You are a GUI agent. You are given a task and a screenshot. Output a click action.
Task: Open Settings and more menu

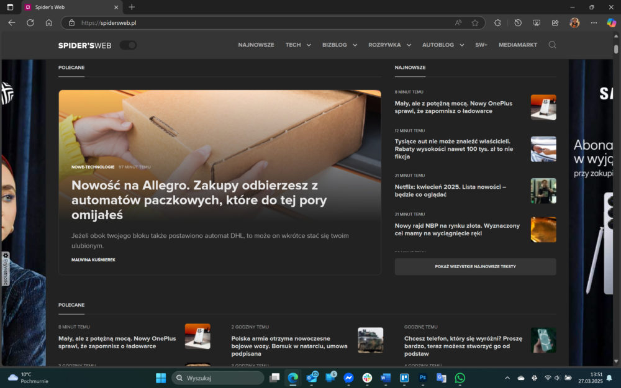[594, 23]
